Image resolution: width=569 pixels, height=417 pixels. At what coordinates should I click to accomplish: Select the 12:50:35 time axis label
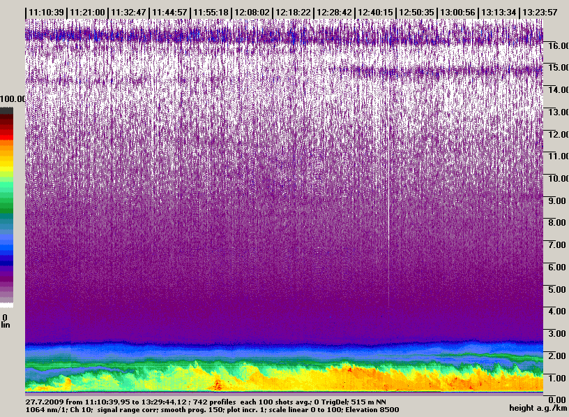click(x=416, y=13)
